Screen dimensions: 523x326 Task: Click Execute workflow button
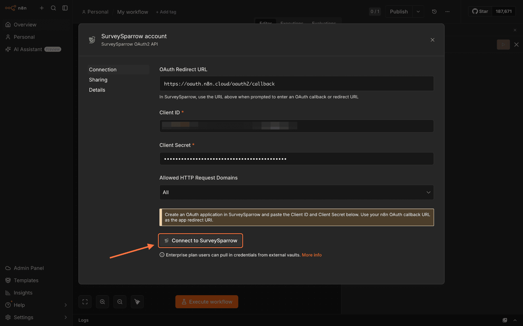click(x=207, y=302)
